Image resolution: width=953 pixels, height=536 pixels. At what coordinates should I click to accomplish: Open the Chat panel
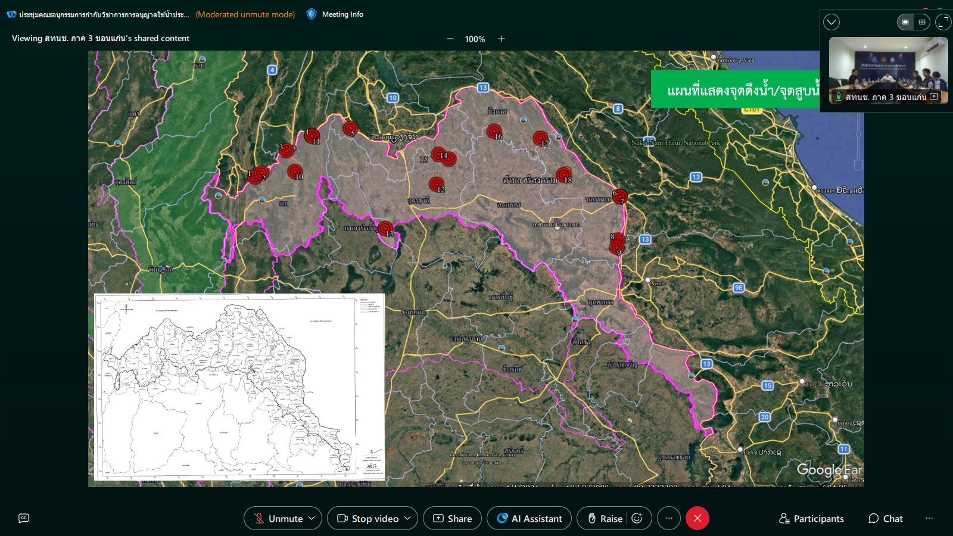point(885,518)
